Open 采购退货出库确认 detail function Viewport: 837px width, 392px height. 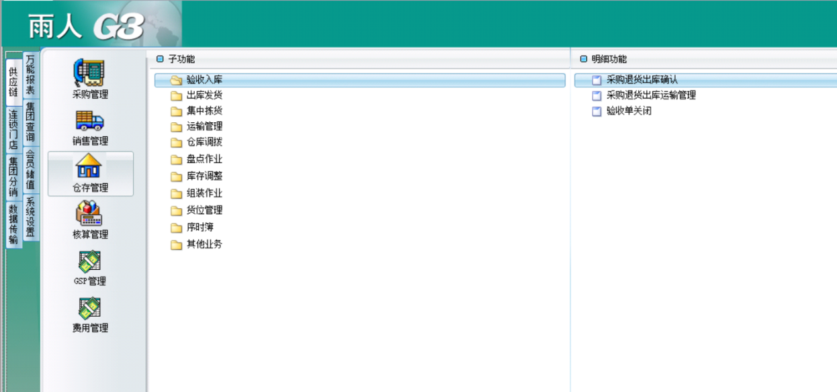click(x=705, y=80)
